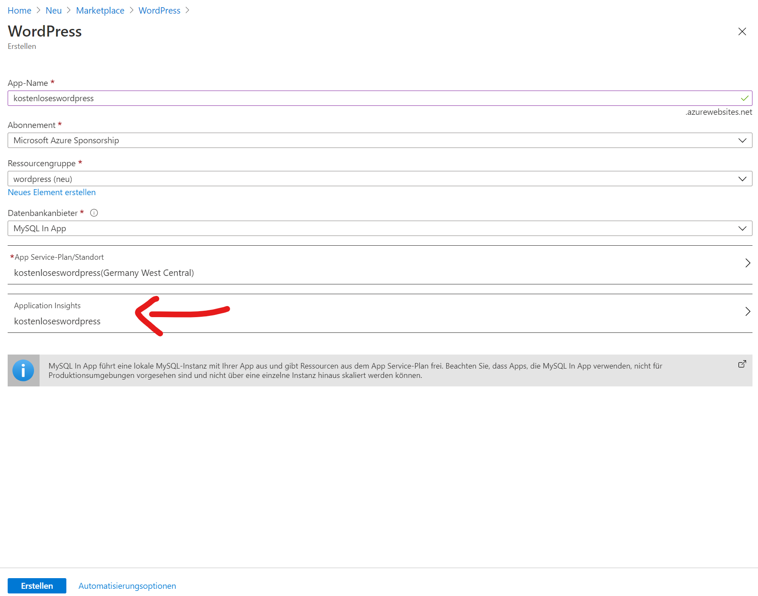Image resolution: width=758 pixels, height=596 pixels.
Task: Click the WordPress page title
Action: [x=45, y=31]
